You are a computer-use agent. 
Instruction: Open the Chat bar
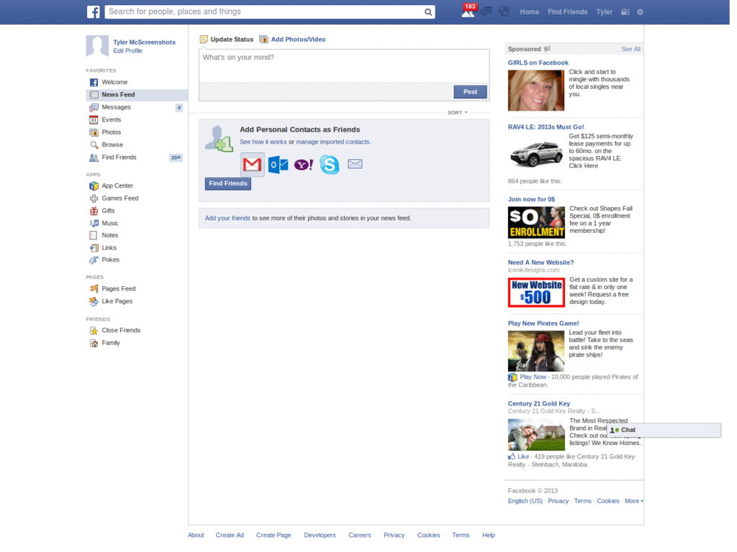(664, 430)
